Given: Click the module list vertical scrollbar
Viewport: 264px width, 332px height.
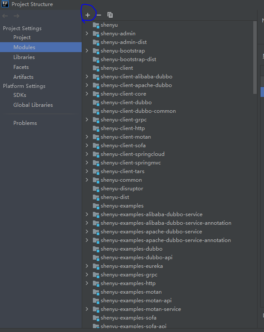Looking at the screenshot, I should click(255, 57).
